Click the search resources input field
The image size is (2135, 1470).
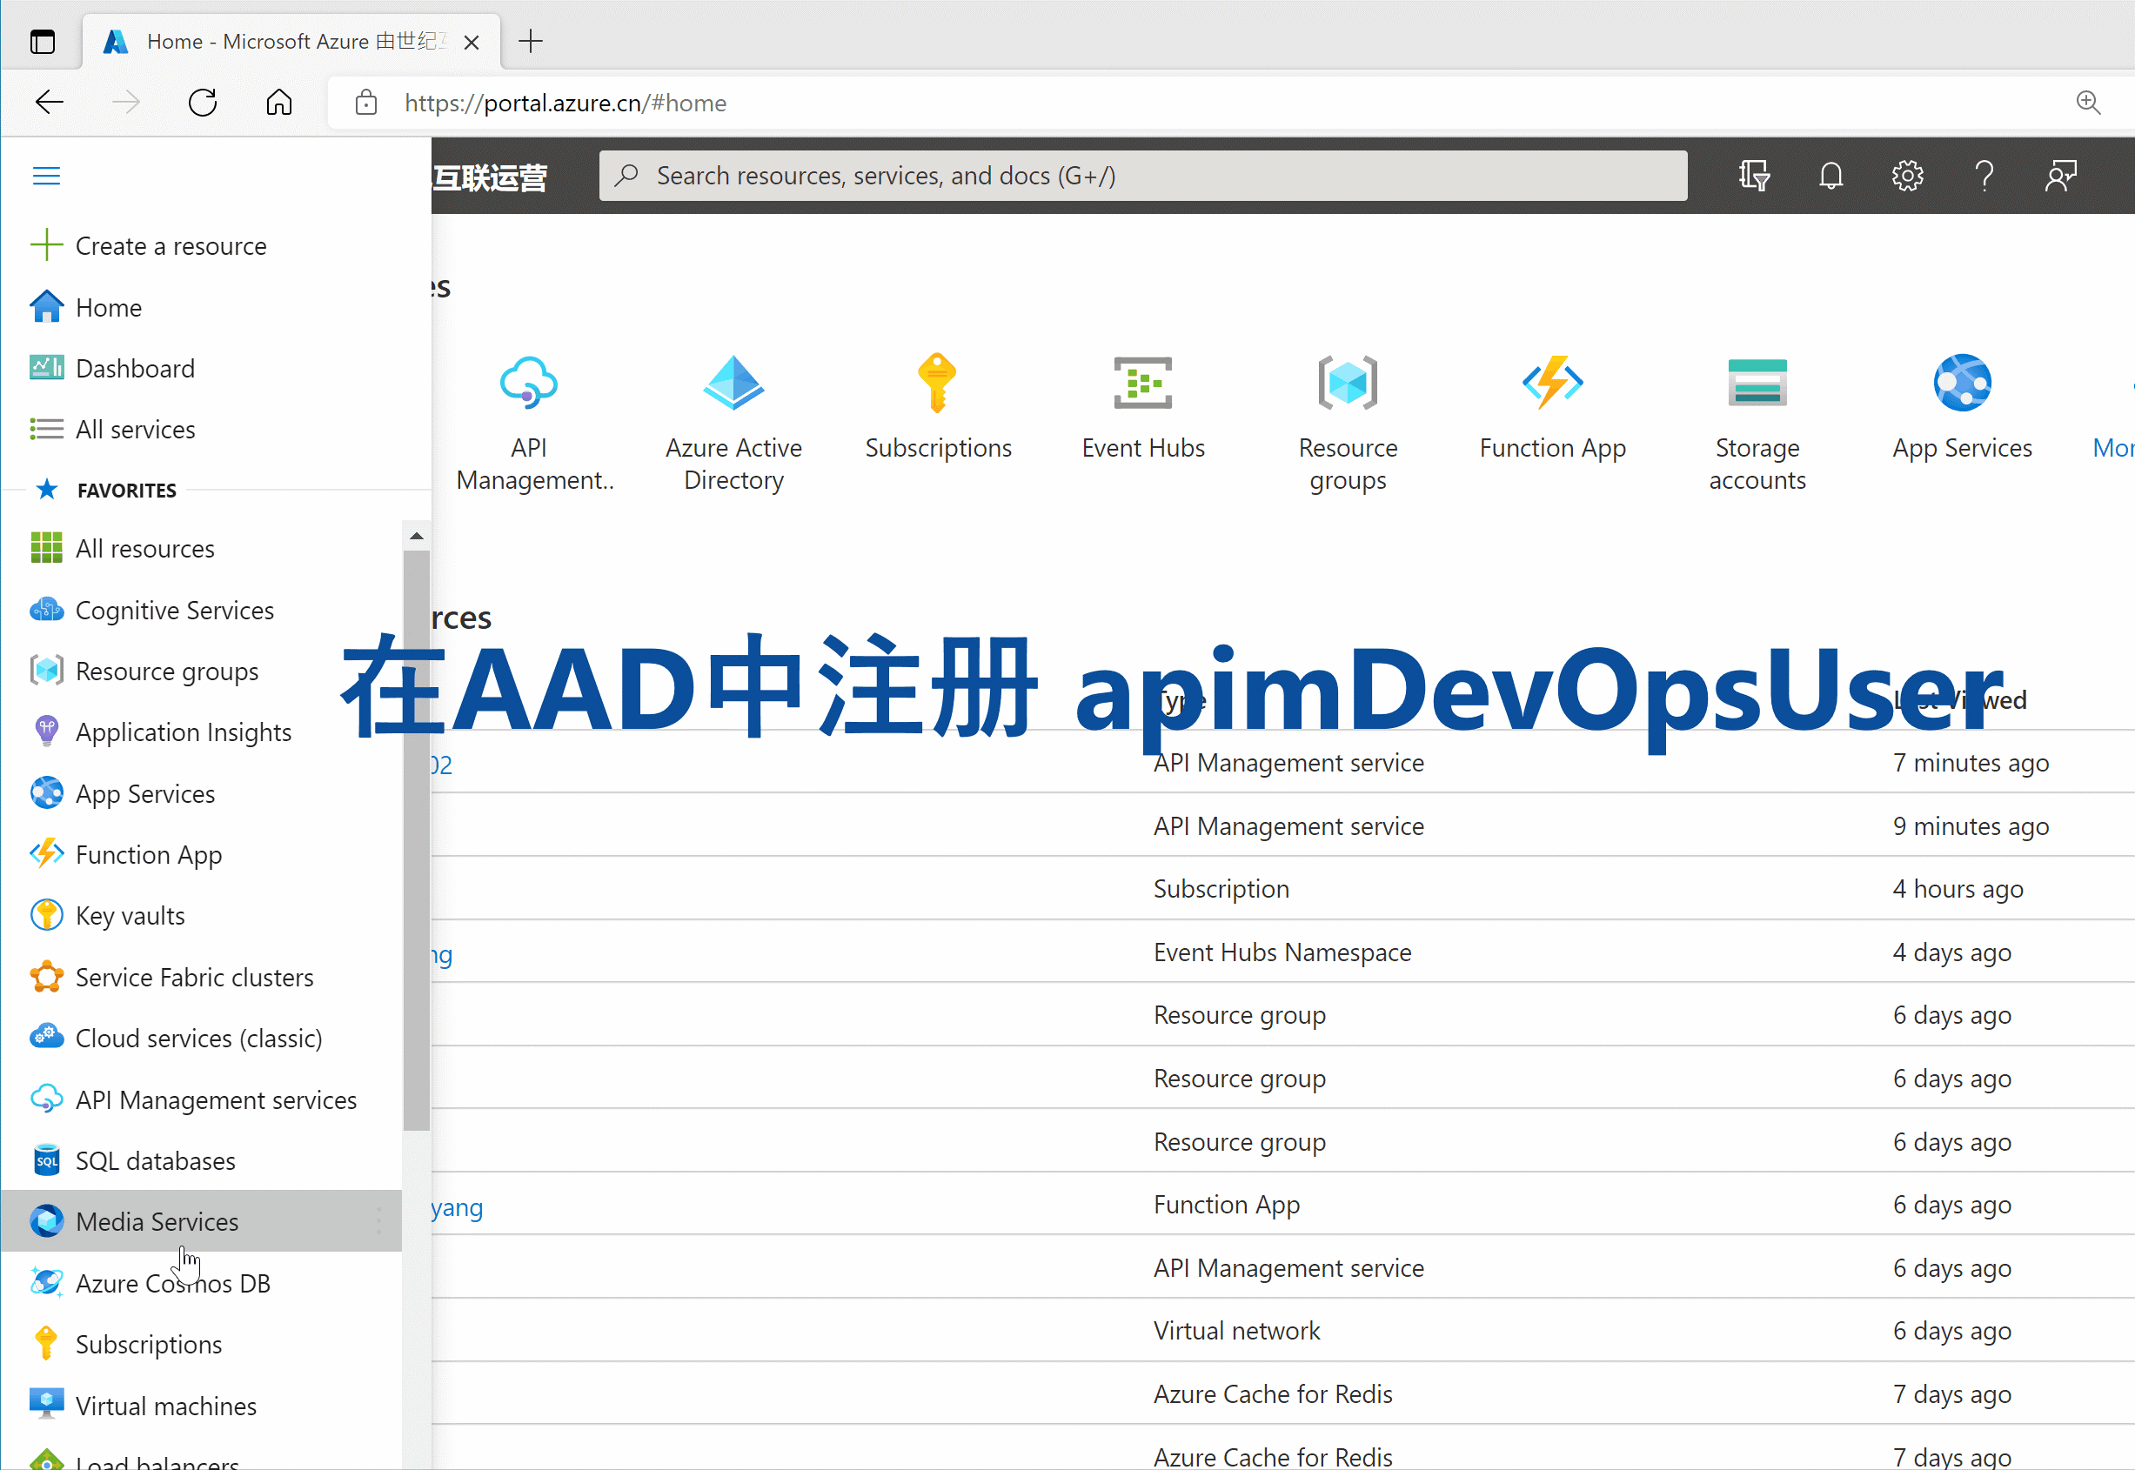coord(1142,175)
